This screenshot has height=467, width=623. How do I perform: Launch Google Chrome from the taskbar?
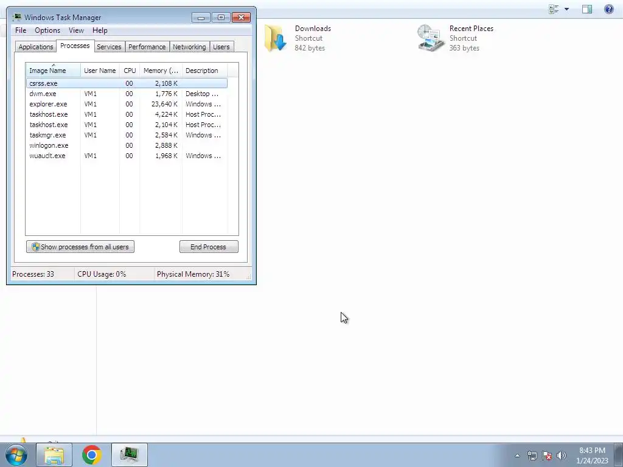click(x=91, y=455)
